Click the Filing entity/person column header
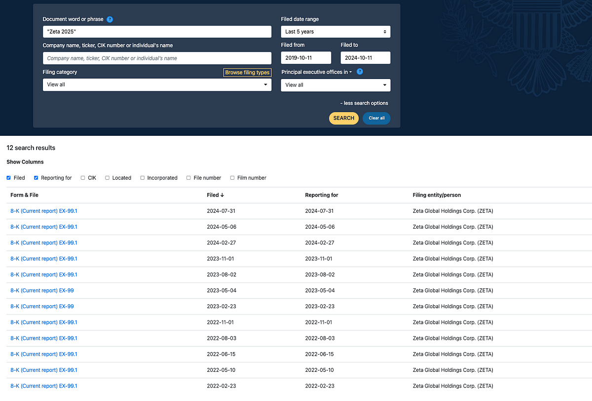The width and height of the screenshot is (592, 401). (x=437, y=195)
